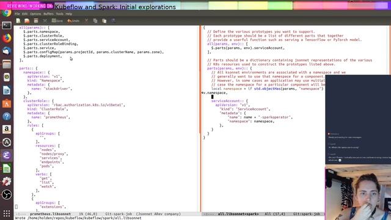This screenshot has width=391, height=220.
Task: Switch to Emacs in the dock
Action: tap(7, 155)
